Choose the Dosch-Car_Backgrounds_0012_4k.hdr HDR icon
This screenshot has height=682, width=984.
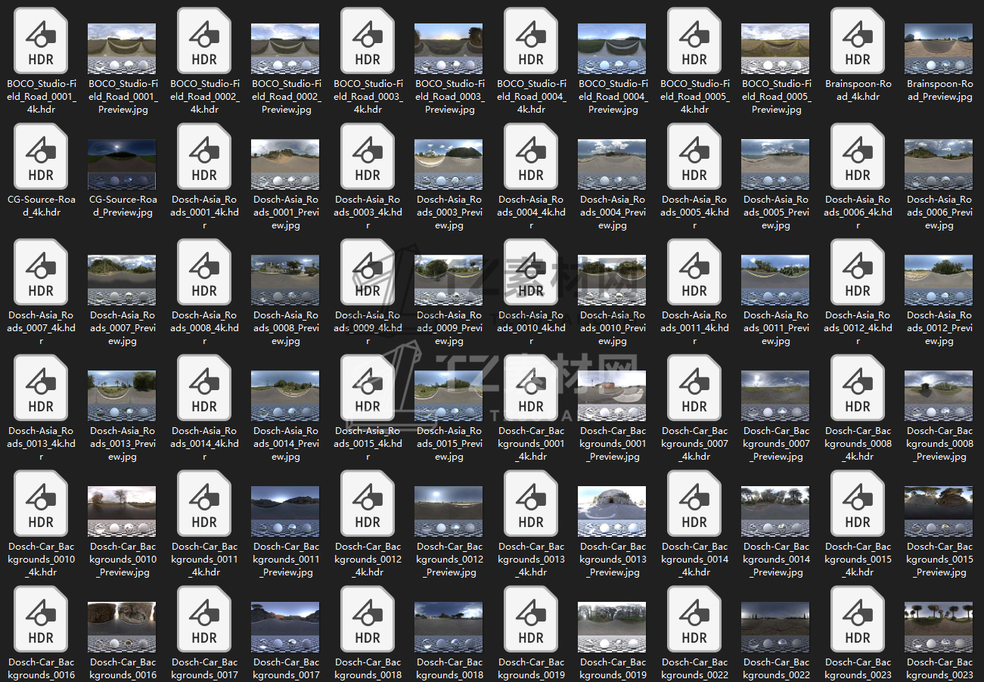tap(368, 504)
